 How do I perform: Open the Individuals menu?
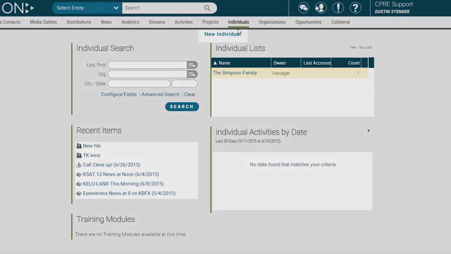[239, 22]
